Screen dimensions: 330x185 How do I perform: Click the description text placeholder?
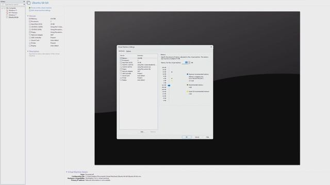click(44, 54)
